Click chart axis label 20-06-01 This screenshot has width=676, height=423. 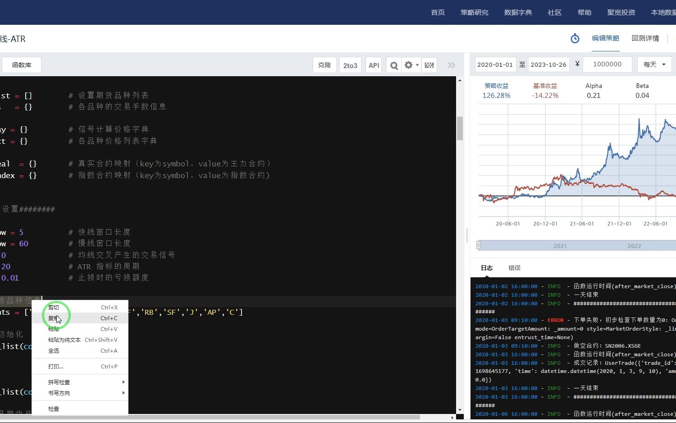point(507,224)
